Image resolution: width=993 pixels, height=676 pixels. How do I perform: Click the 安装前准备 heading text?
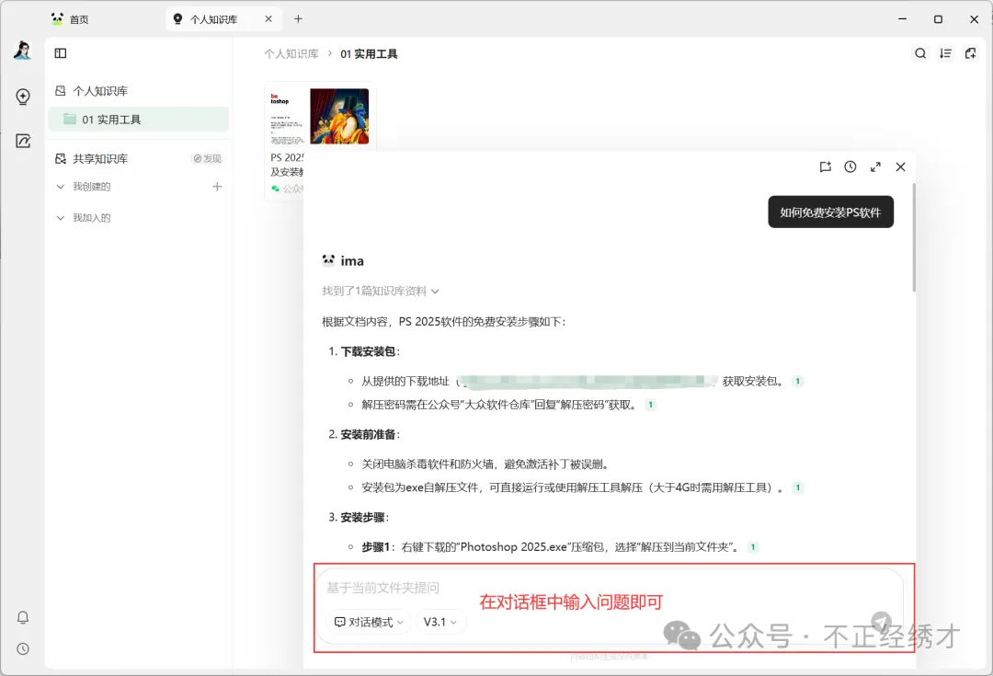(368, 434)
